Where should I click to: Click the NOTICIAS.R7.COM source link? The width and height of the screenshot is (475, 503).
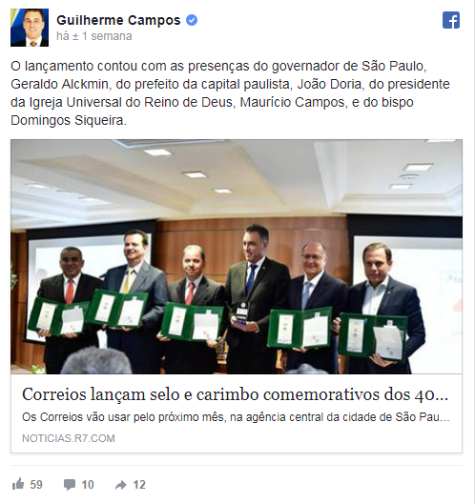[x=69, y=438]
